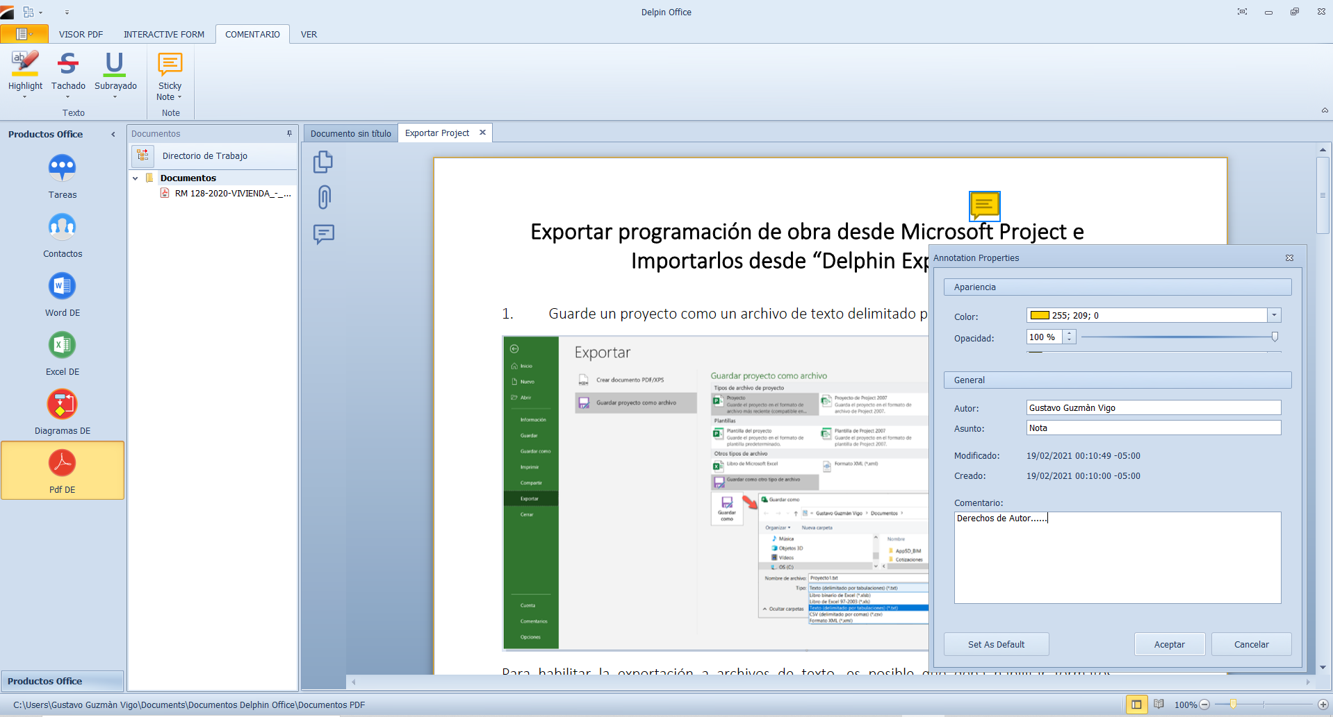Screen dimensions: 1333x717
Task: Click inside the Asunto text field
Action: (x=1153, y=428)
